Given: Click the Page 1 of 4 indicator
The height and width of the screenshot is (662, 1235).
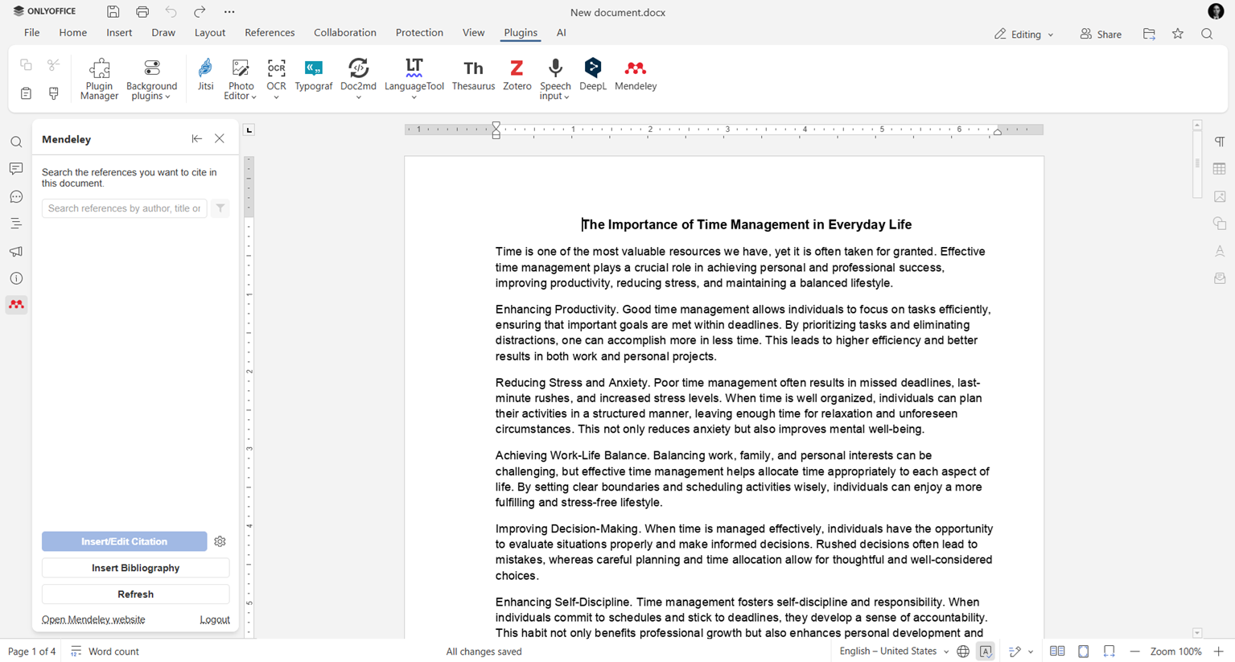Looking at the screenshot, I should click(x=32, y=652).
